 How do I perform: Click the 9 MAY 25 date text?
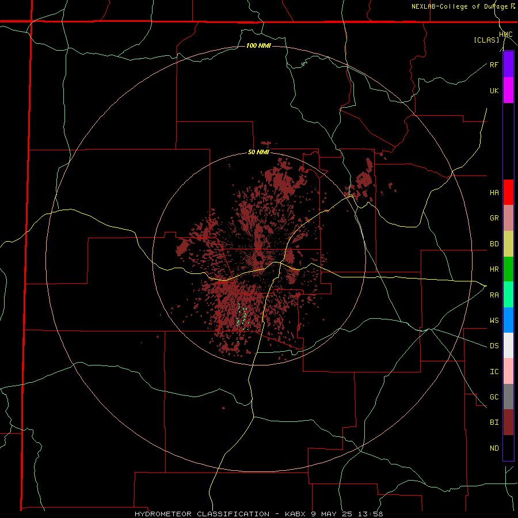(332, 514)
